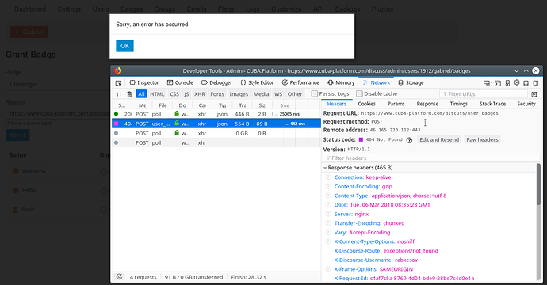
Task: Open the Storage panel
Action: pos(411,82)
